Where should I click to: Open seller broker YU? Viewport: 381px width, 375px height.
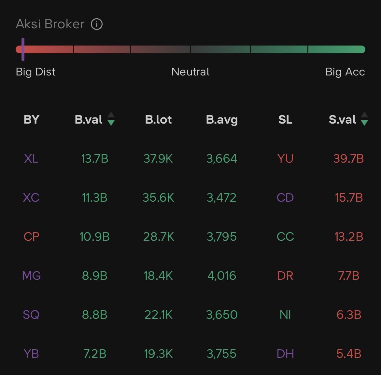[285, 159]
